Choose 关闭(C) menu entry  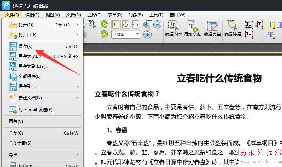pos(43,133)
